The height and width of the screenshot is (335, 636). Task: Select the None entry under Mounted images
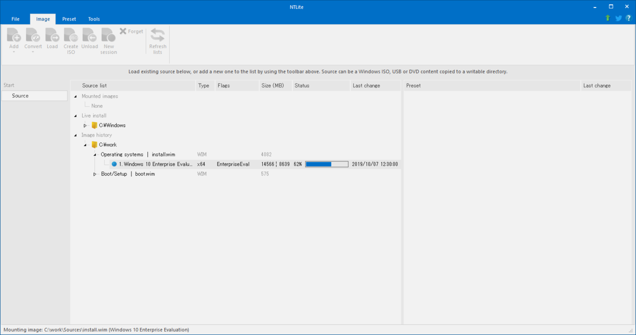pyautogui.click(x=97, y=106)
